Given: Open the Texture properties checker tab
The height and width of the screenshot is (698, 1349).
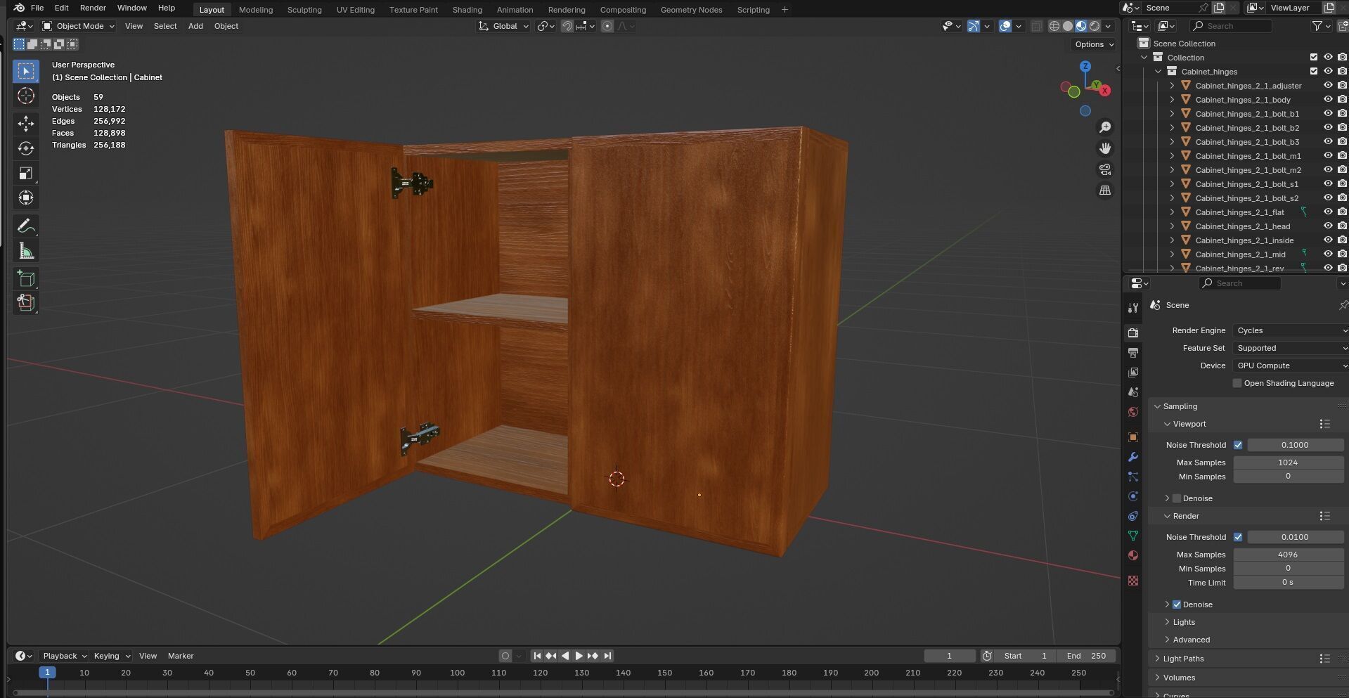Looking at the screenshot, I should point(1133,581).
